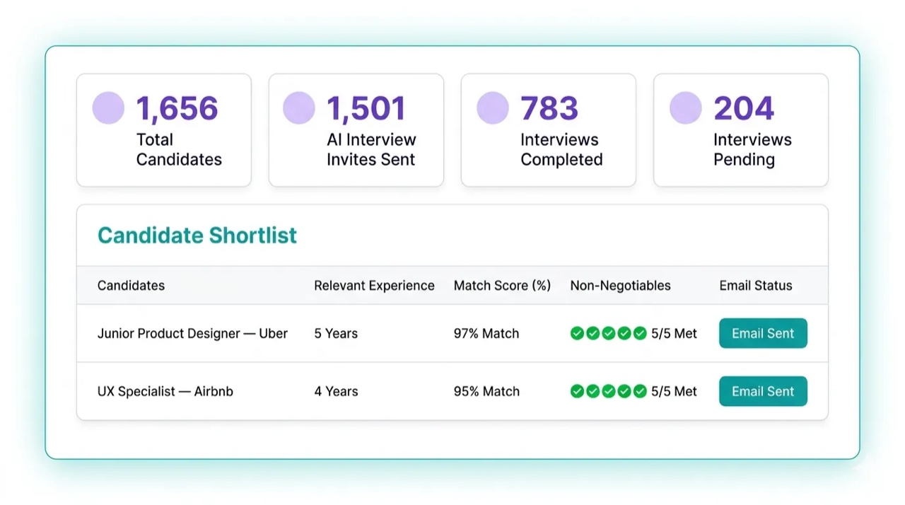This screenshot has height=505, width=905.
Task: Click the purple circle icon beside Interviews Completed
Action: [493, 108]
